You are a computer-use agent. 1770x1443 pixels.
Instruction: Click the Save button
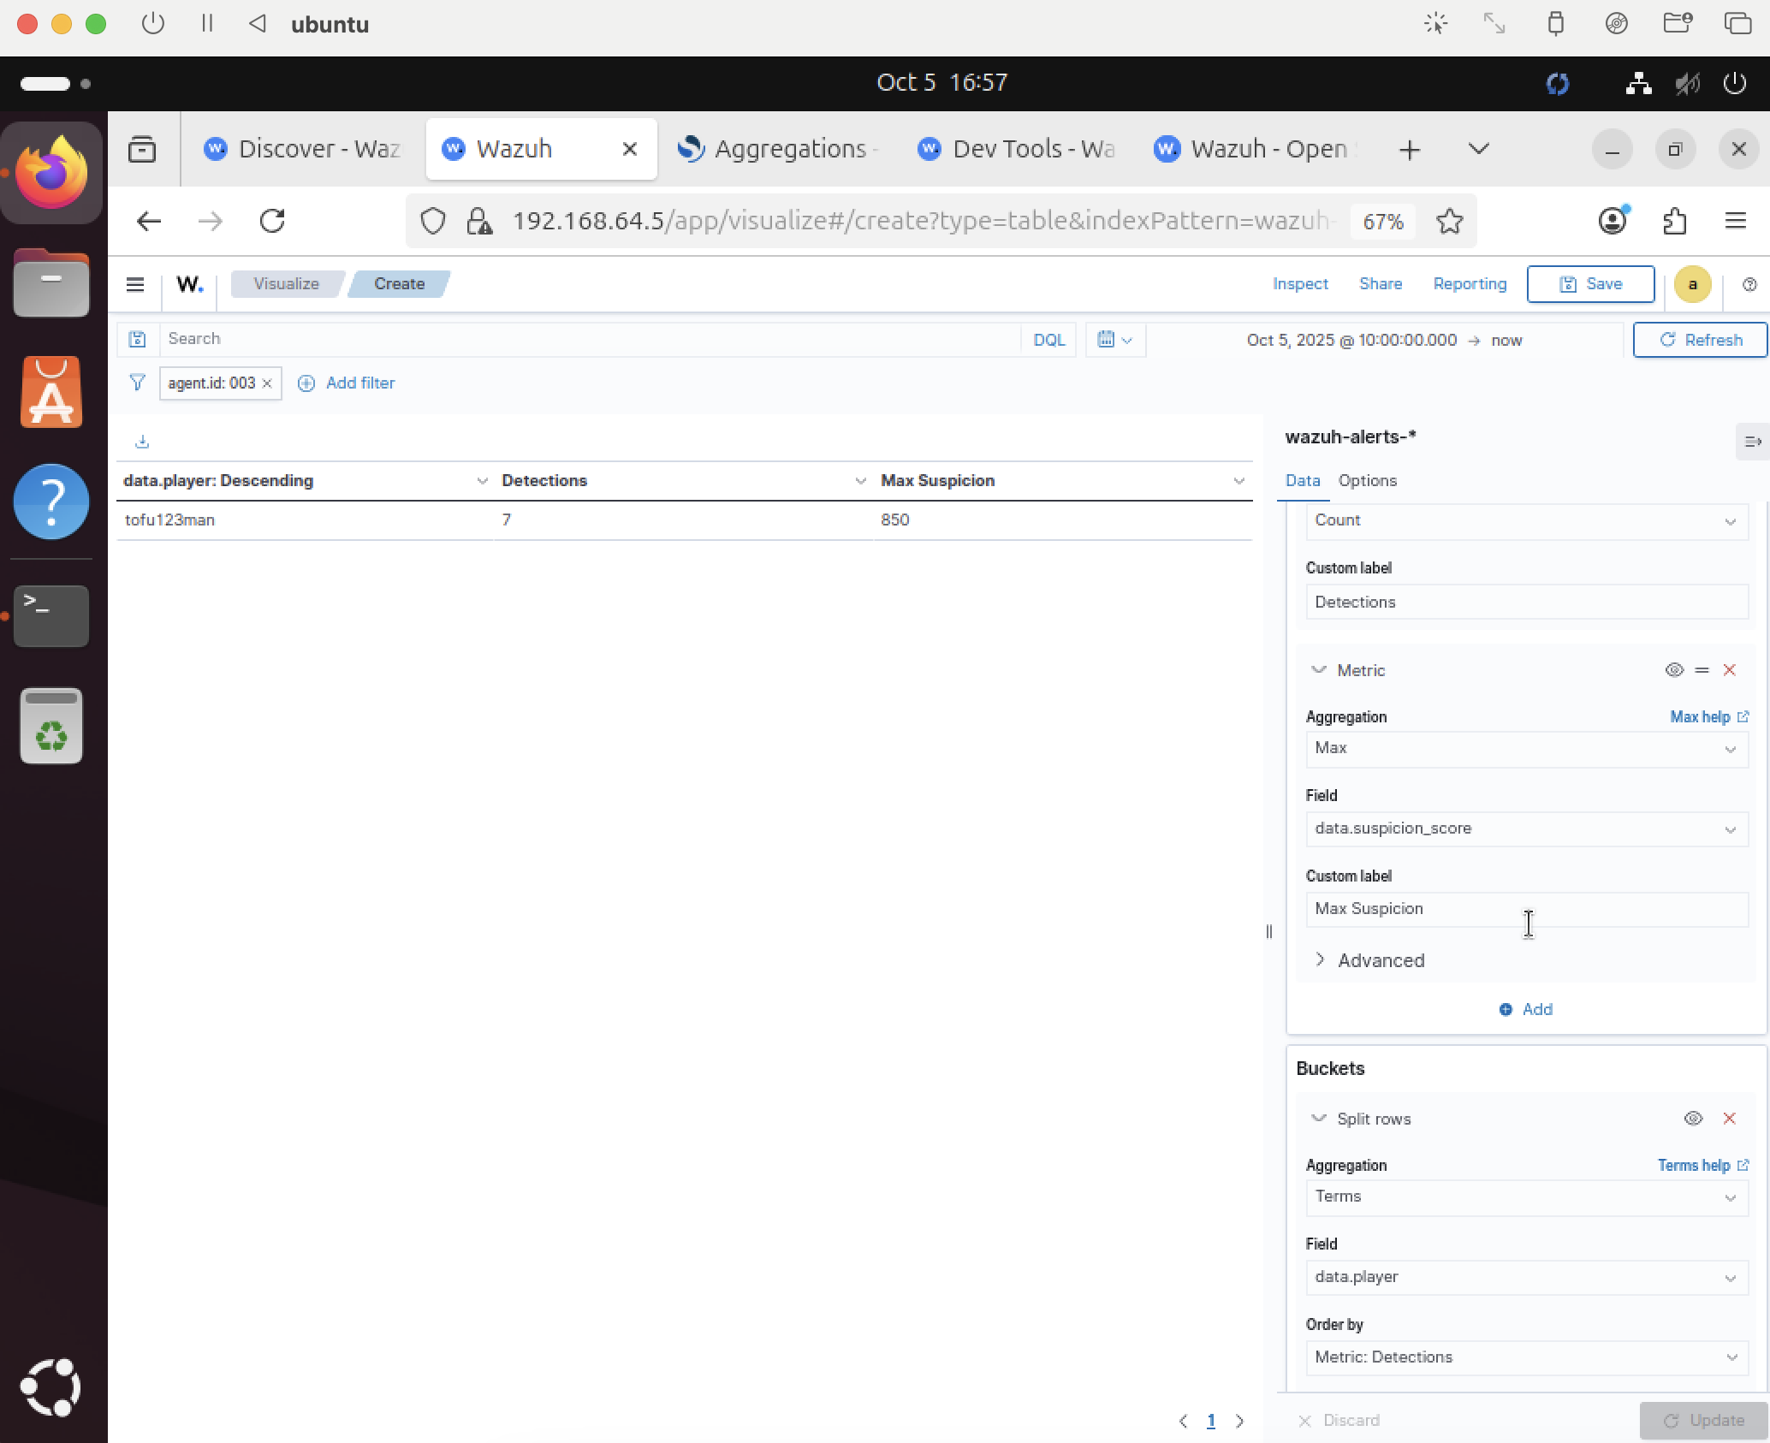click(x=1590, y=284)
